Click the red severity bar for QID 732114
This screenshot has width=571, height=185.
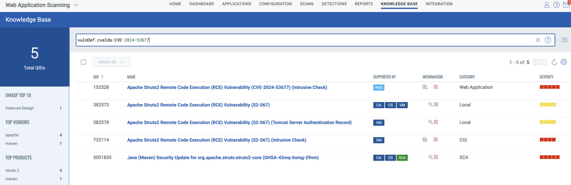tap(550, 140)
